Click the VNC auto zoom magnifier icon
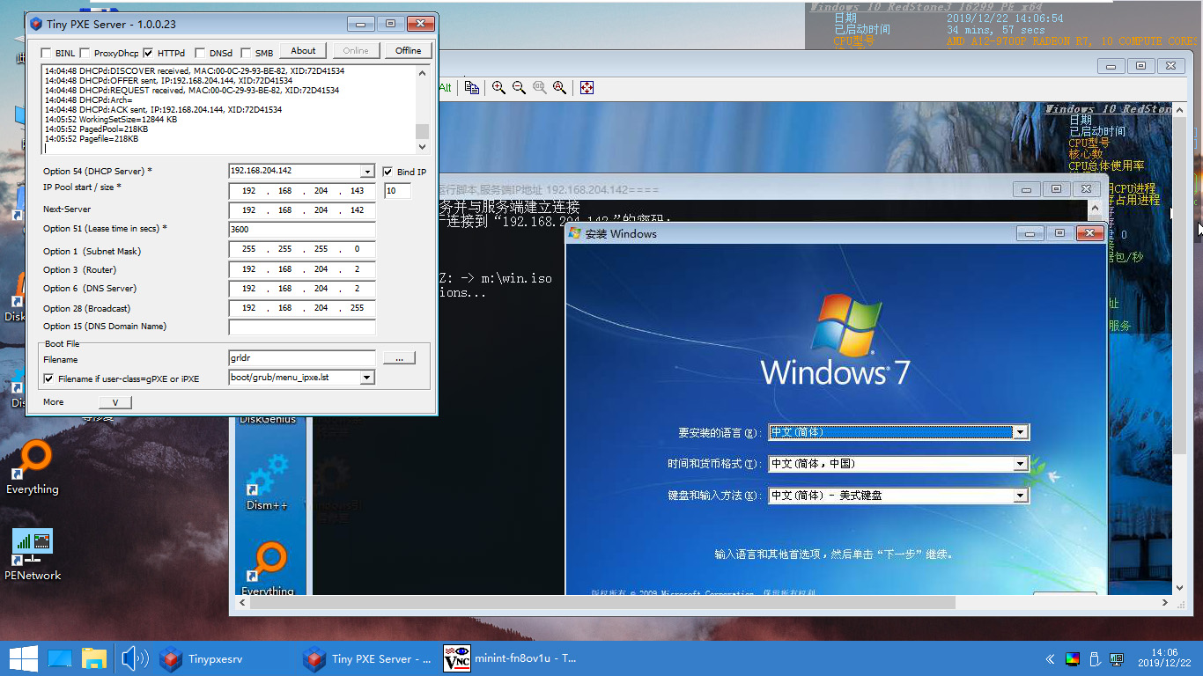 tap(559, 87)
